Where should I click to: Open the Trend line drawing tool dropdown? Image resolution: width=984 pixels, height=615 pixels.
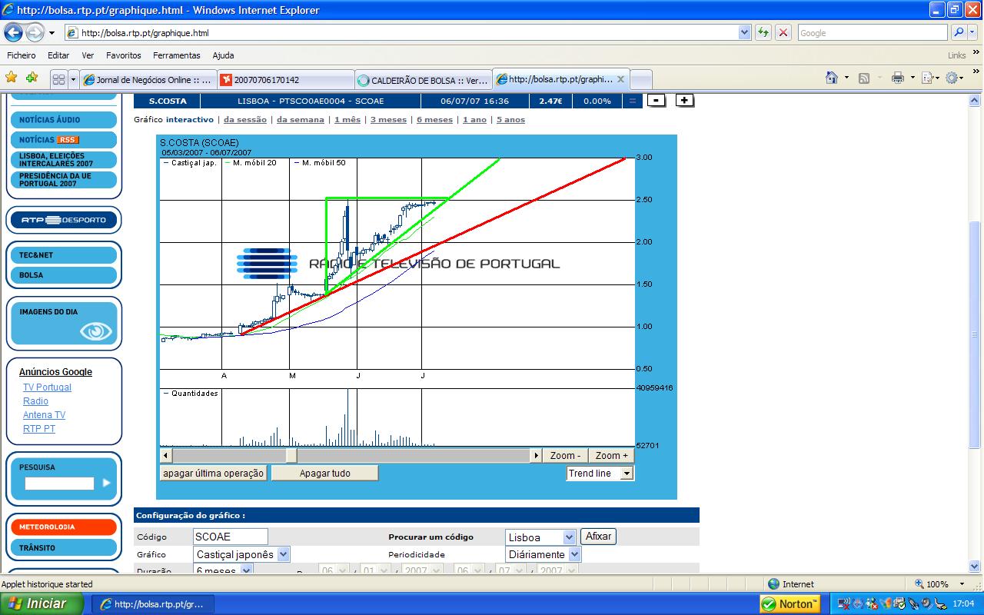point(627,474)
